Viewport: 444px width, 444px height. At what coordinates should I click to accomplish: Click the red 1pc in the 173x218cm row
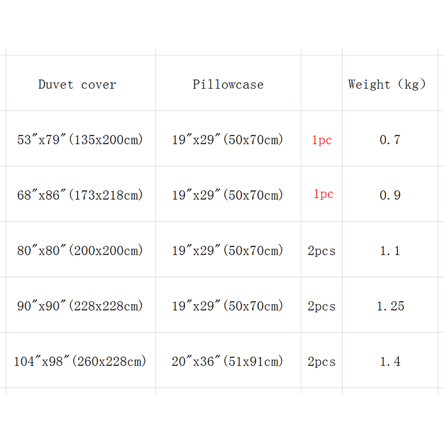pyautogui.click(x=323, y=194)
